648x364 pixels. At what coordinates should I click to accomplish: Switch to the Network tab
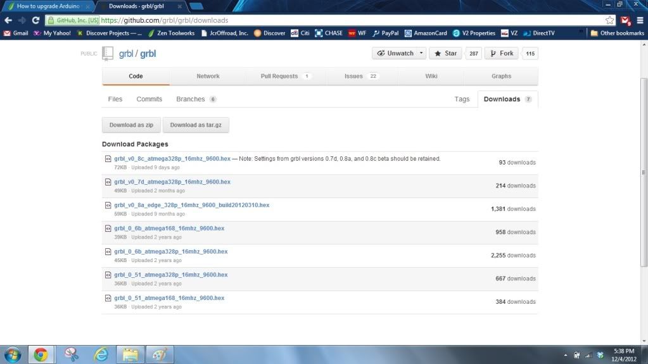point(208,76)
